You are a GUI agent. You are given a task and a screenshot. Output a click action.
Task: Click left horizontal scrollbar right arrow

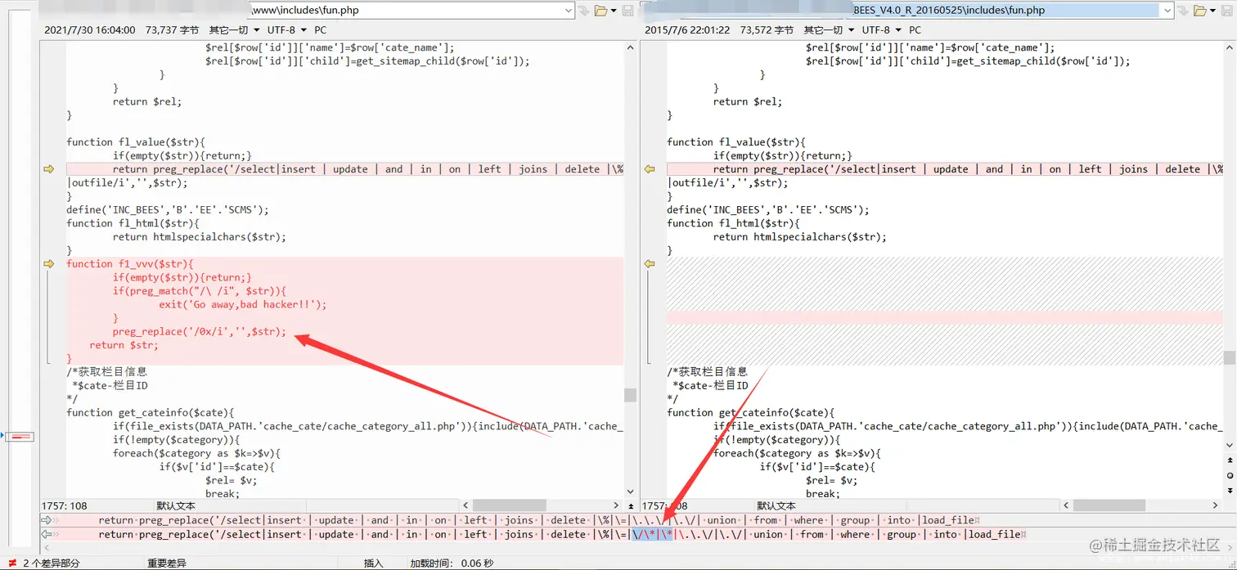617,506
